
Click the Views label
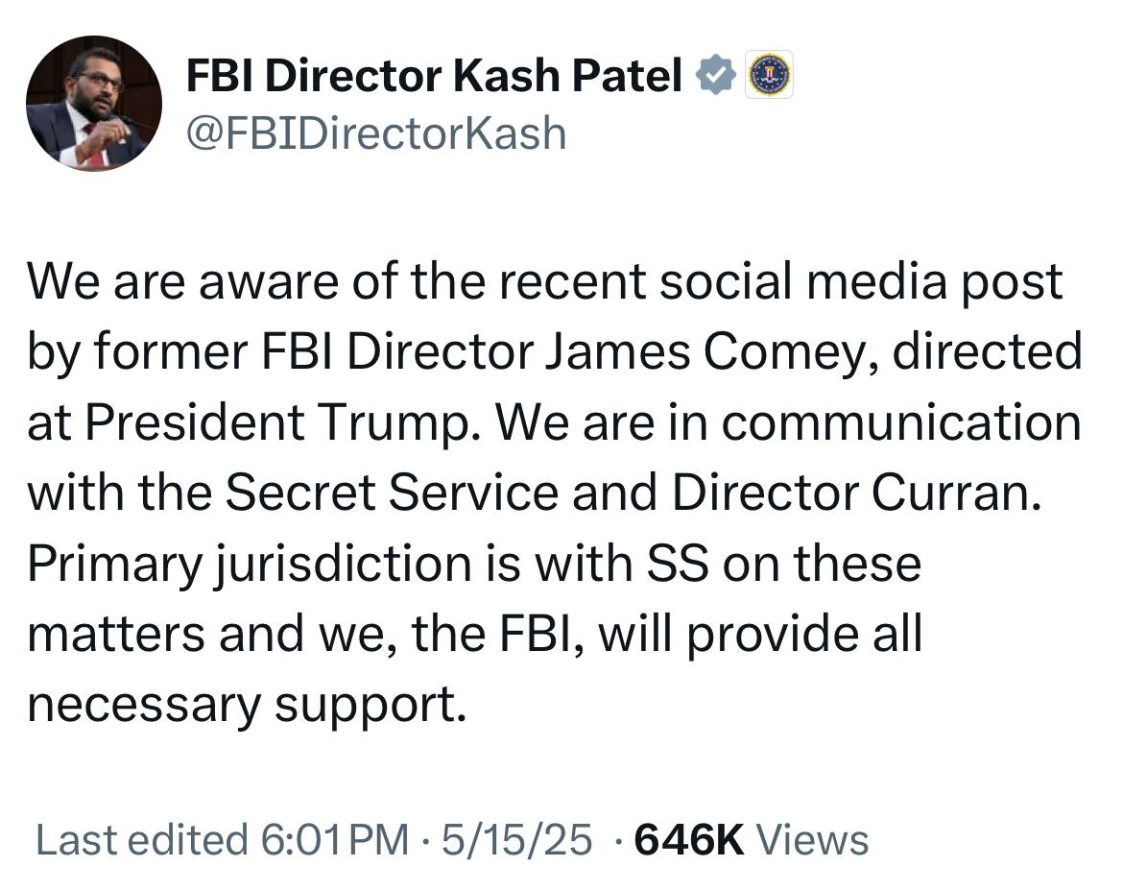pos(812,839)
